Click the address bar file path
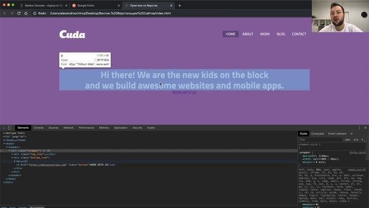Viewport: 369px width, 208px height. [x=110, y=13]
